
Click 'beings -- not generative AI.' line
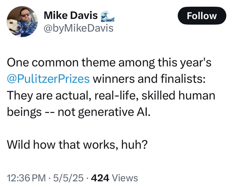[79, 112]
